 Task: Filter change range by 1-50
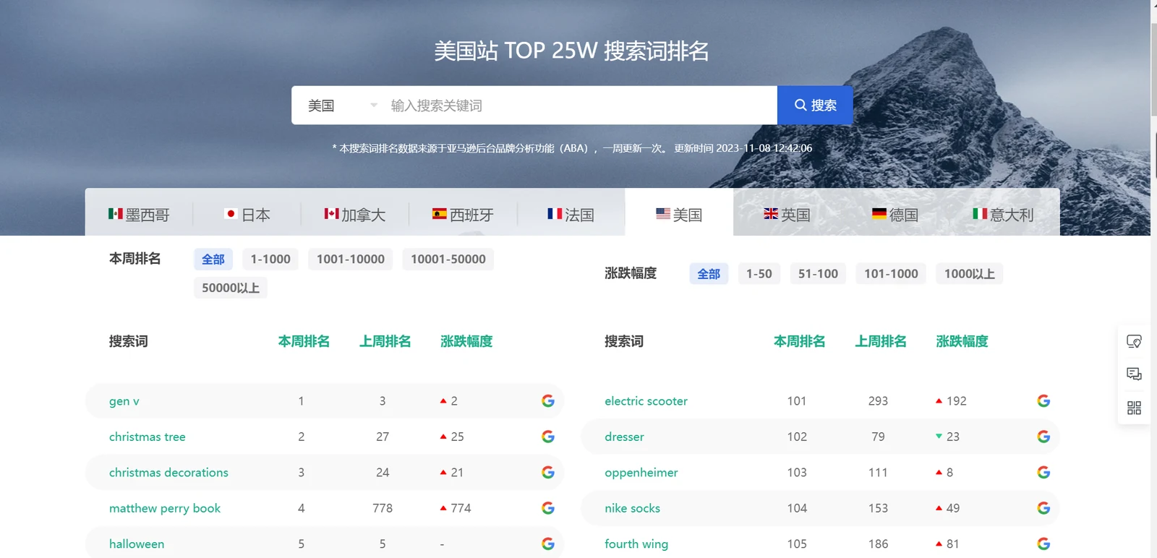click(759, 273)
